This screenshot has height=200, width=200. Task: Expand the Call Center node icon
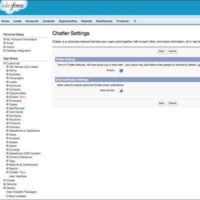pos(7,112)
